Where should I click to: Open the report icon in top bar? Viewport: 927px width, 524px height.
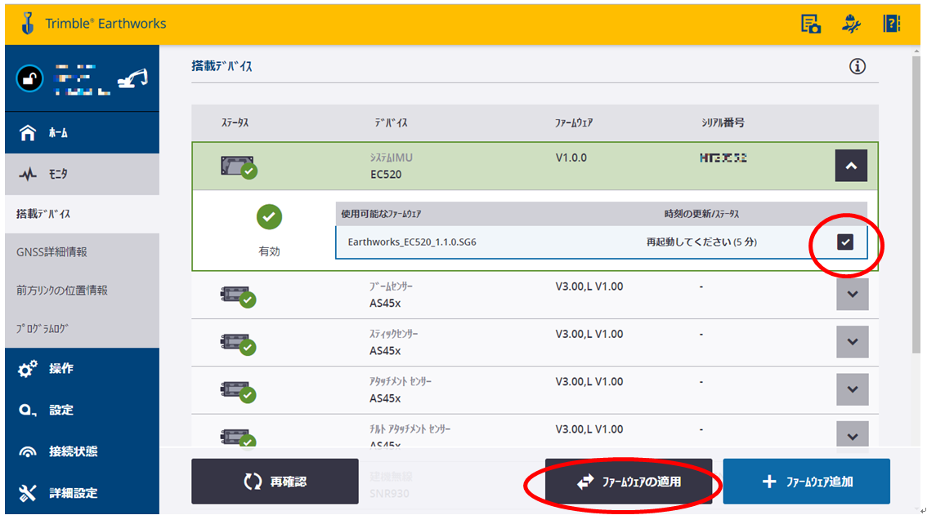point(810,24)
